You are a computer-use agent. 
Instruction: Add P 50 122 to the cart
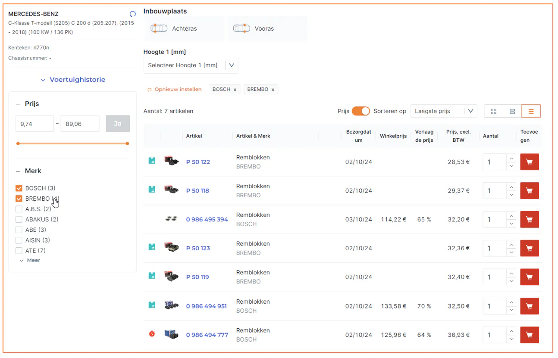[x=529, y=162]
